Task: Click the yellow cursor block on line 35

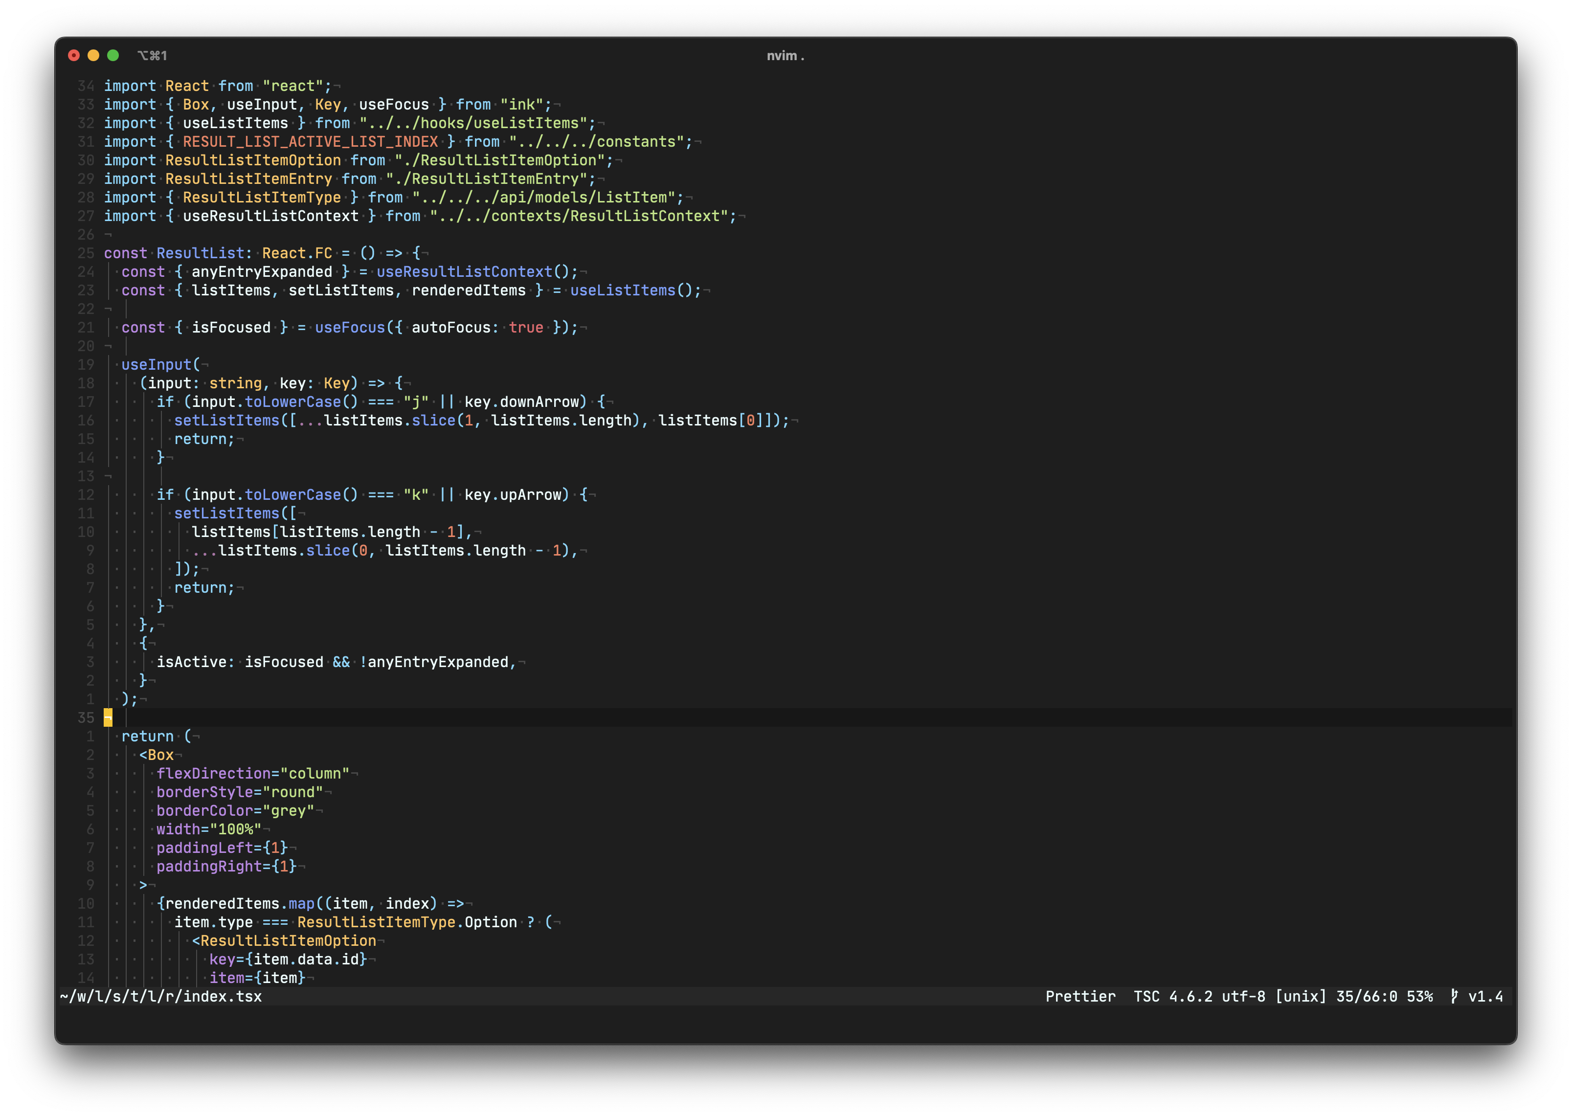Action: tap(108, 717)
